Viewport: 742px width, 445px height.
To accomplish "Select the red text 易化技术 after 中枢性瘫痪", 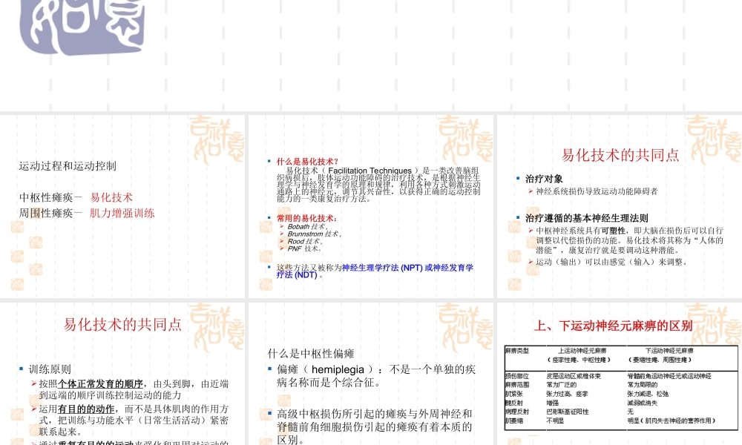I will click(111, 198).
